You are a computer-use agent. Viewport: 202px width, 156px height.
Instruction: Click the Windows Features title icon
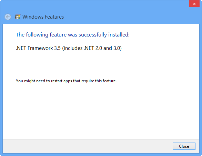(18, 17)
